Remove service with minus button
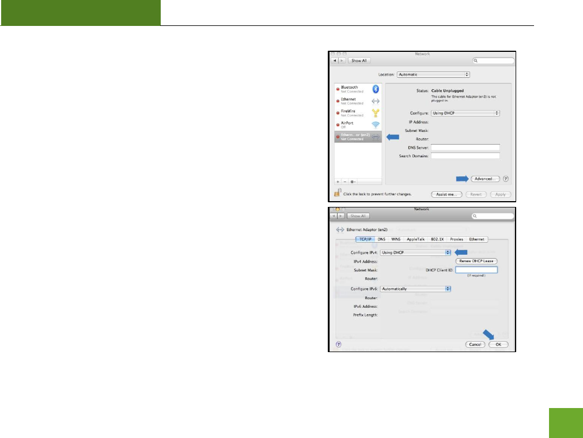The width and height of the screenshot is (583, 438). 345,182
